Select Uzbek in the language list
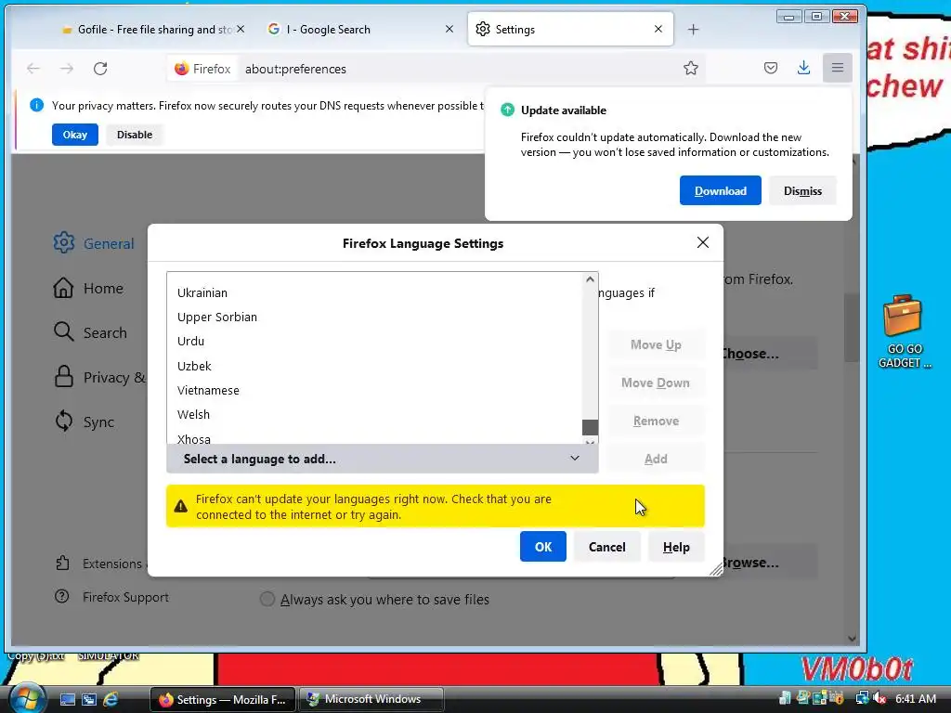Image resolution: width=951 pixels, height=713 pixels. [x=374, y=366]
